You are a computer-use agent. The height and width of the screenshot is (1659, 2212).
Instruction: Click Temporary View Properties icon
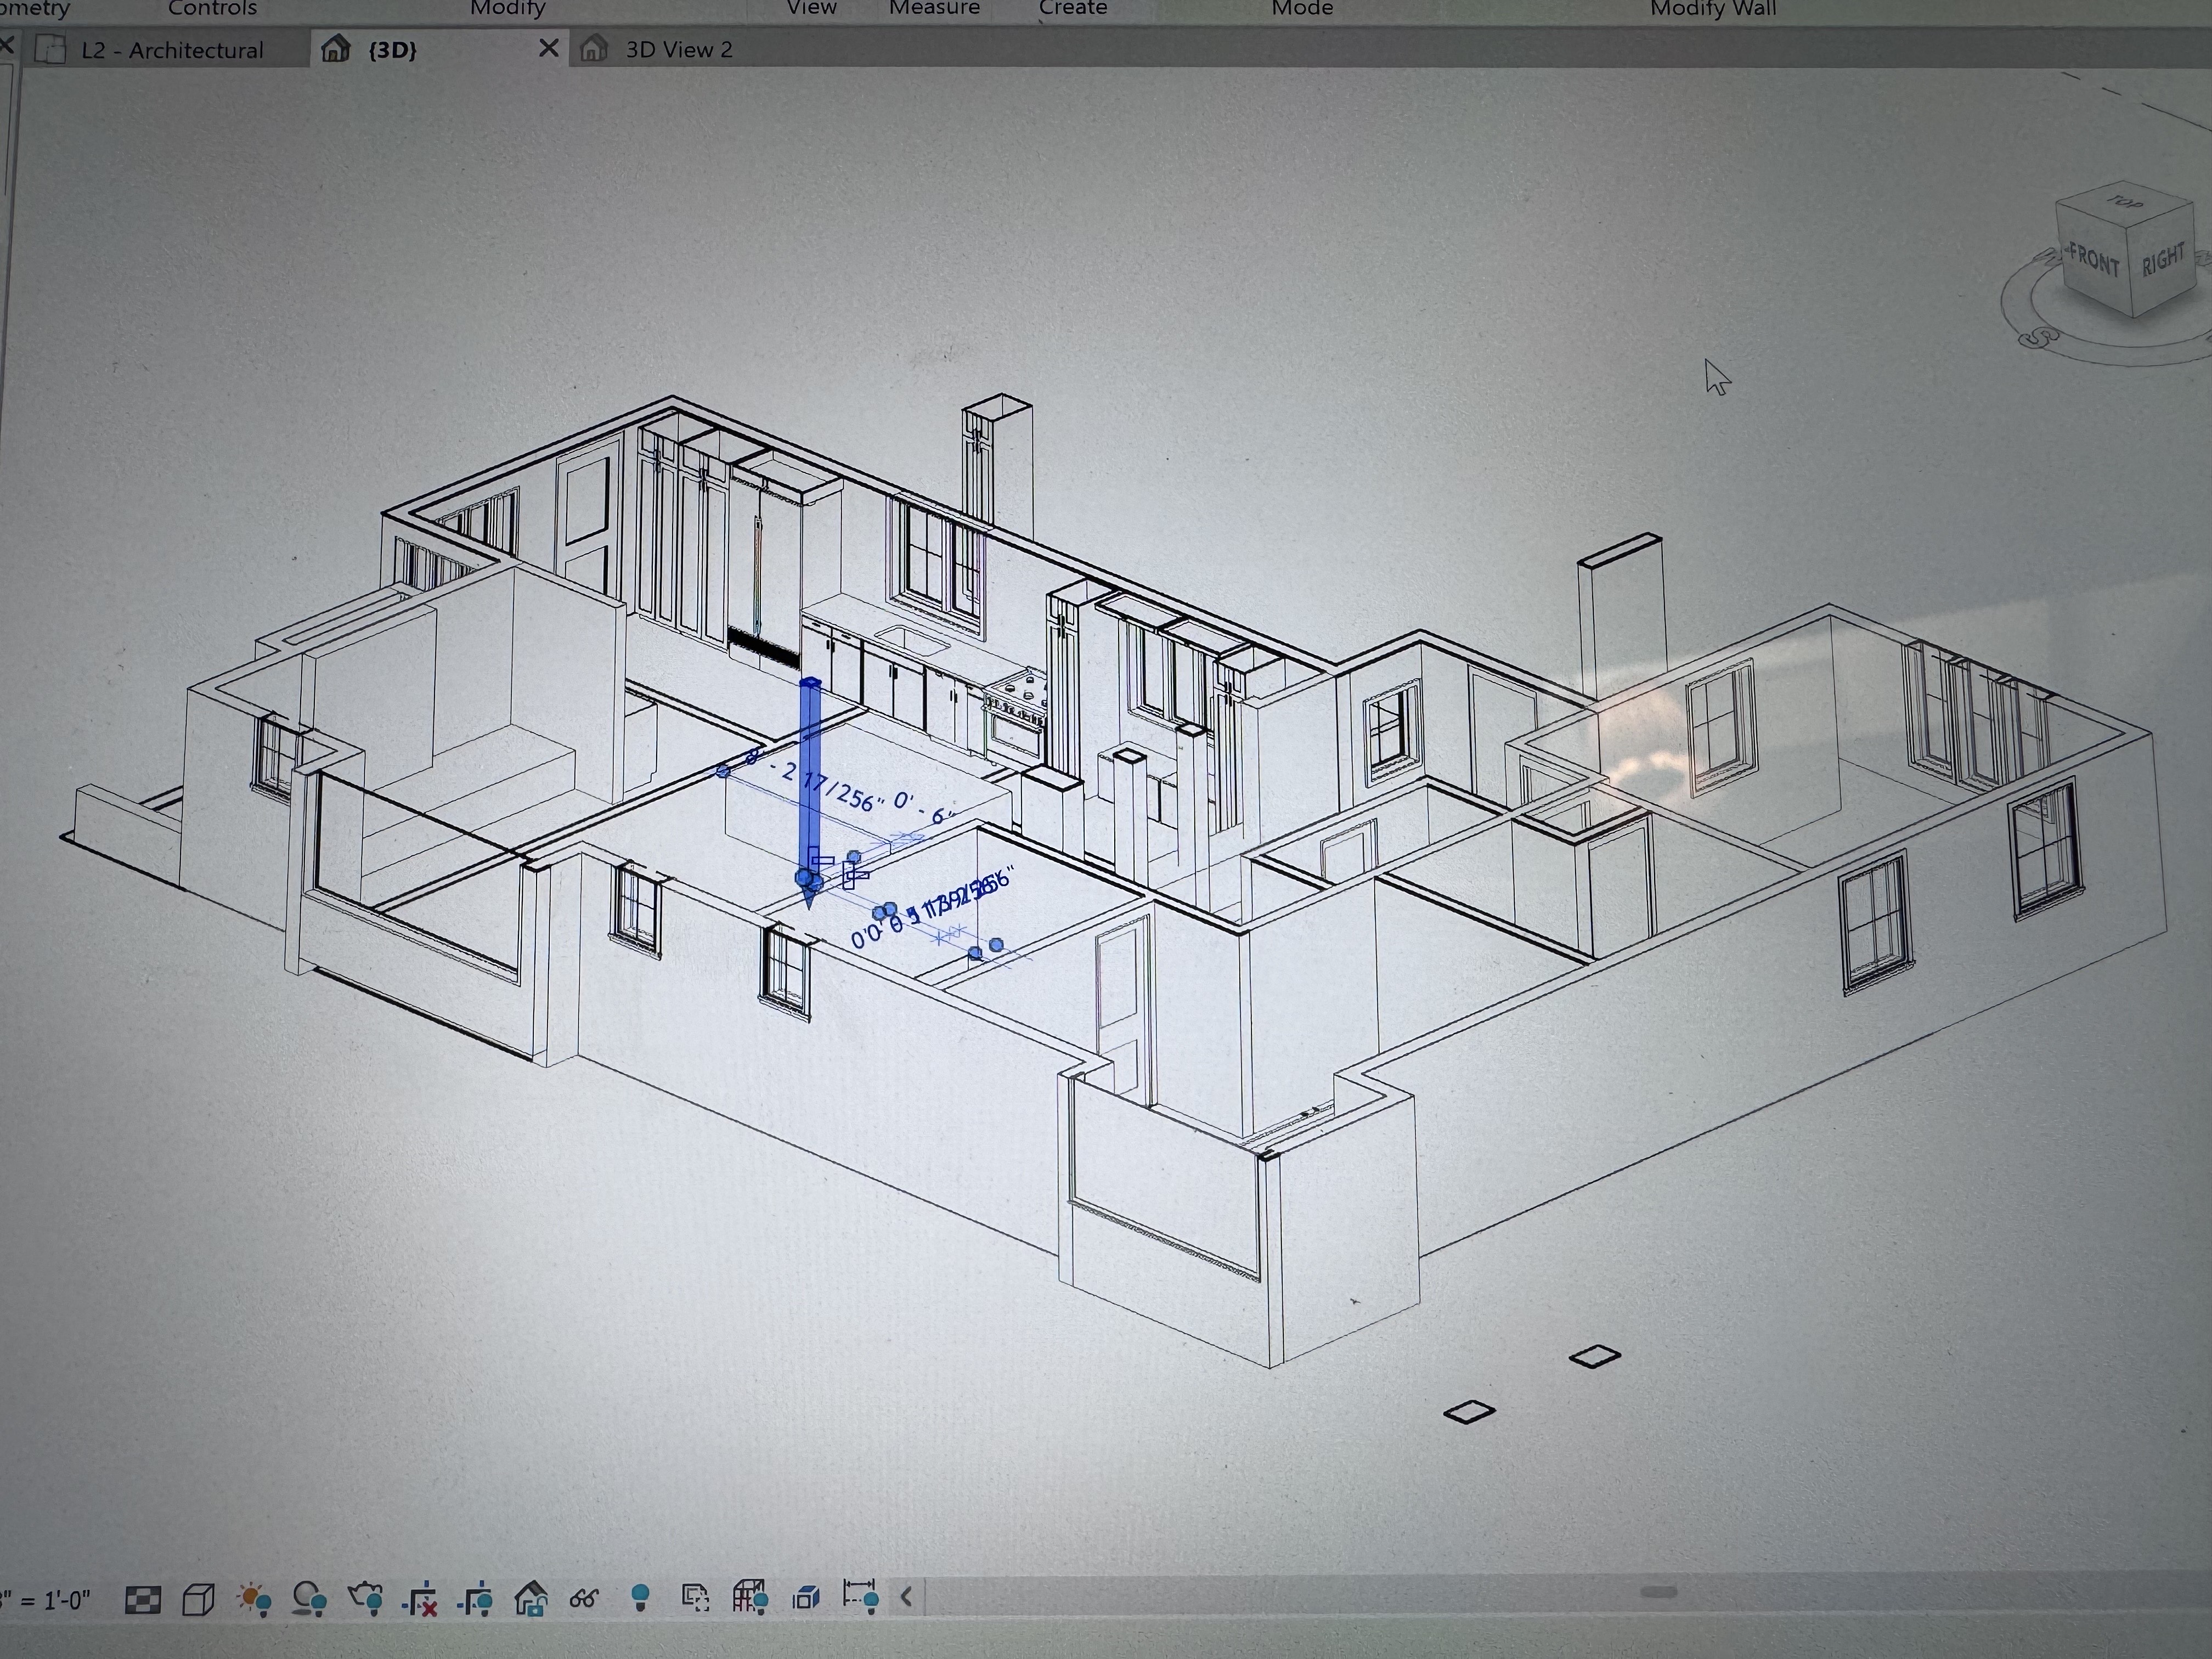695,1598
